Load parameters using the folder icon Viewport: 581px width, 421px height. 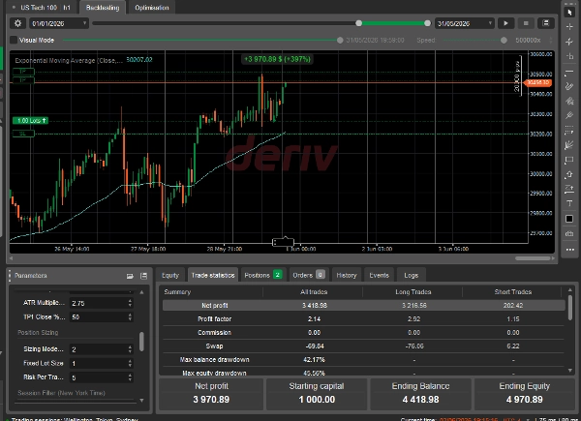pos(130,276)
